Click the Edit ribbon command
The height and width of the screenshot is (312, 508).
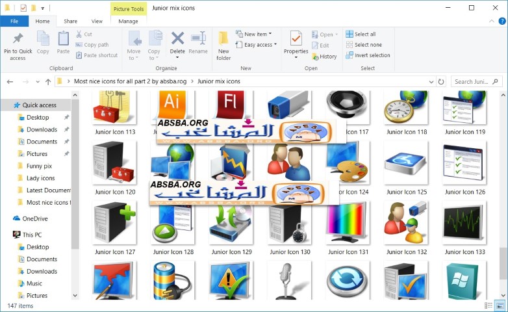click(321, 45)
